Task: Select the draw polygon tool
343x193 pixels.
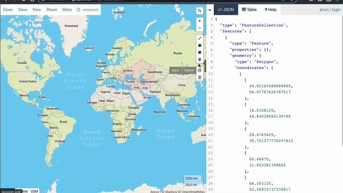Action: coord(199,46)
